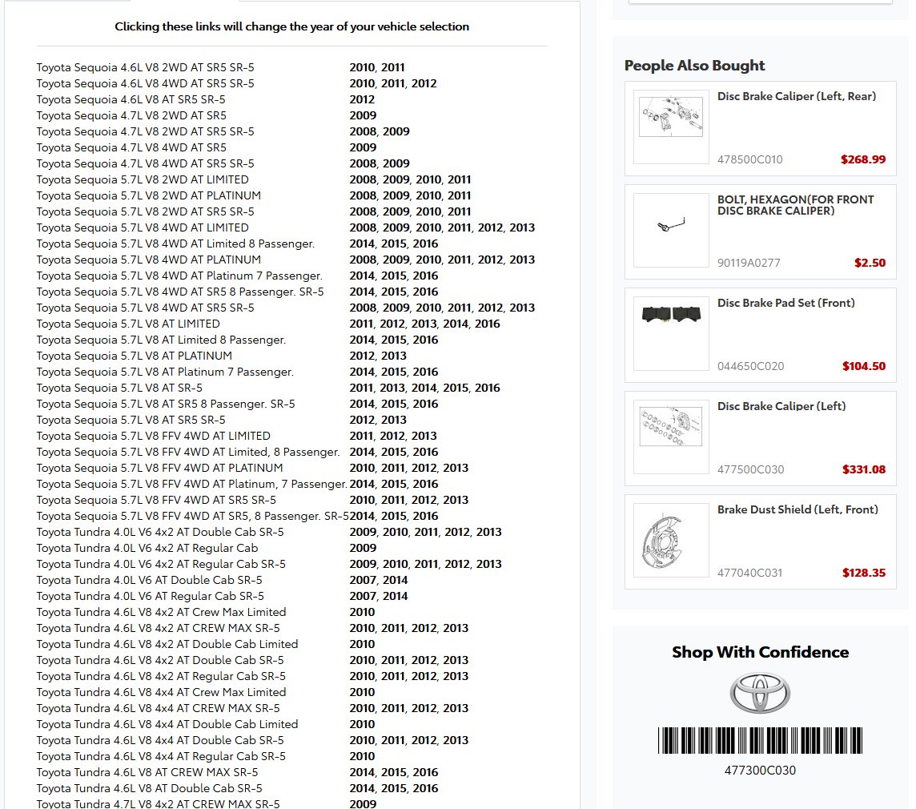
Task: Select year 2011 for Sequoia 5.7L V8 AT SR-5
Action: click(361, 388)
